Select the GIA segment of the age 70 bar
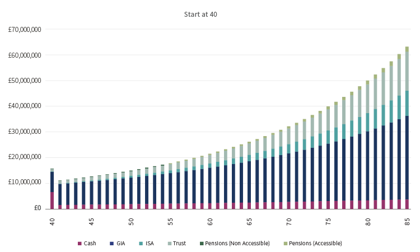420x252 pixels. click(x=289, y=178)
